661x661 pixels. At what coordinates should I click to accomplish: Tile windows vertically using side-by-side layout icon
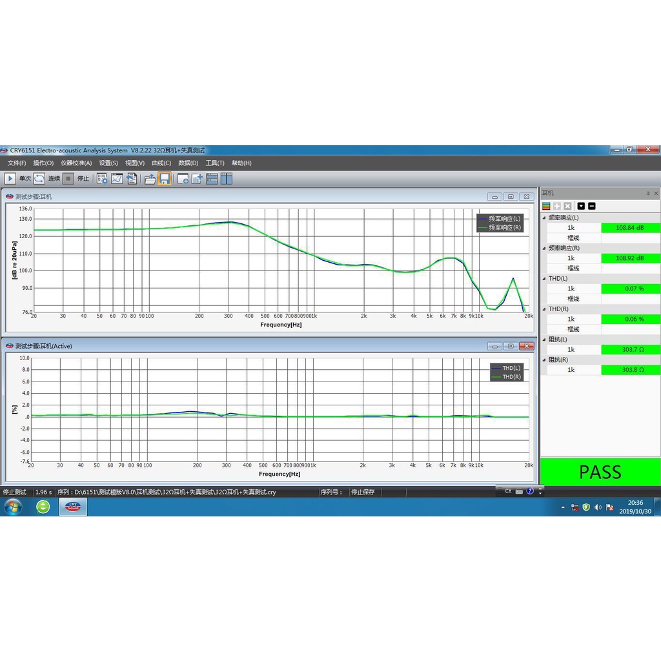(x=226, y=179)
